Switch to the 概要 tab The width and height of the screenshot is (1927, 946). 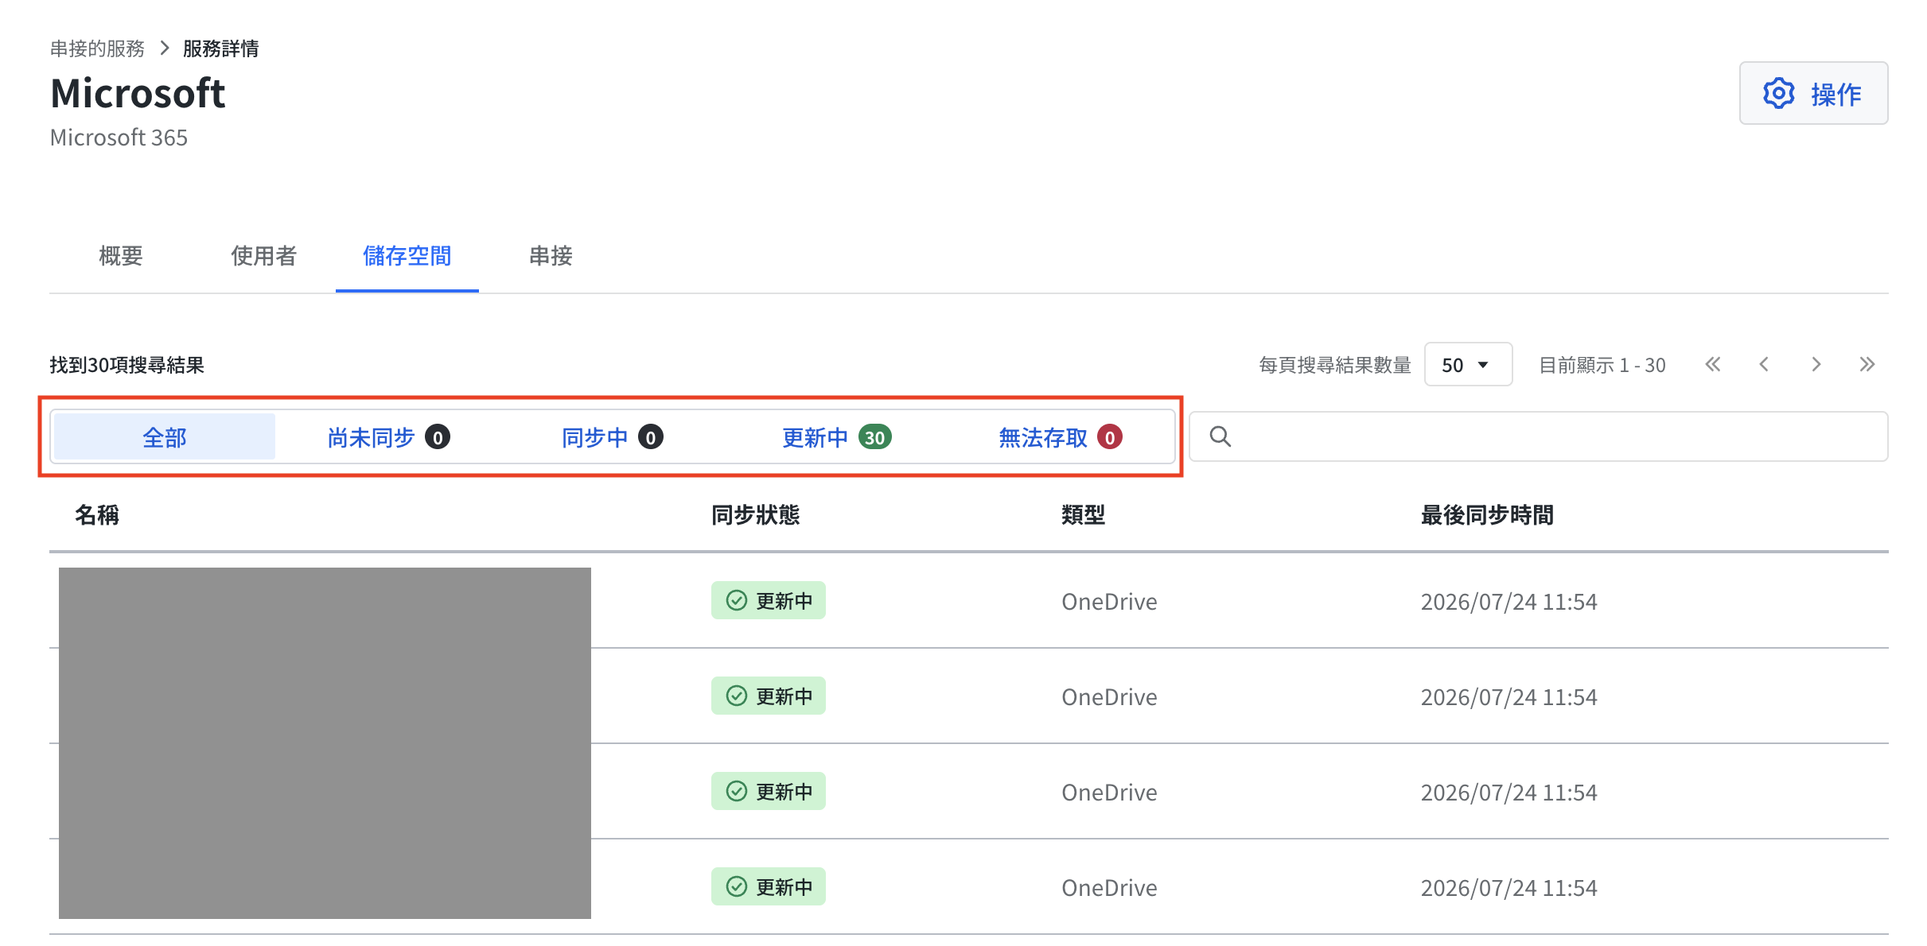(121, 256)
